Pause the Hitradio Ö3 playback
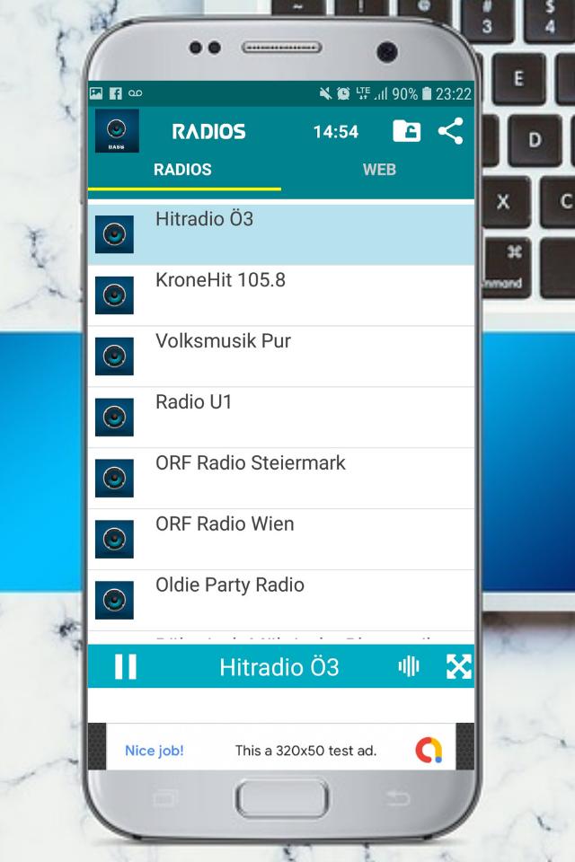Viewport: 575px width, 862px height. tap(126, 667)
